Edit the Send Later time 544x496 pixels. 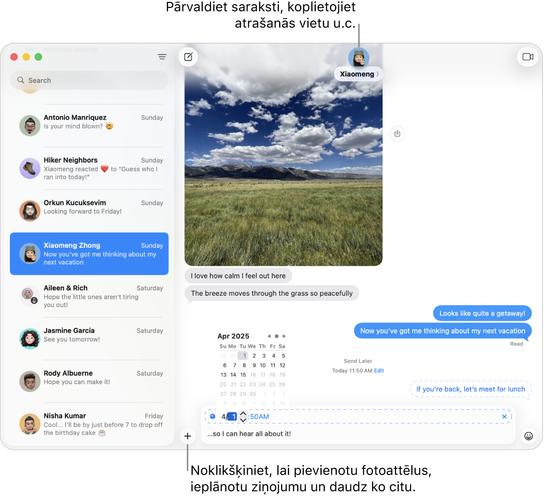point(379,370)
